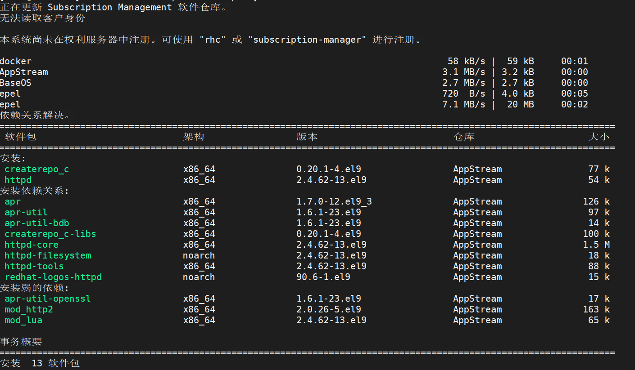This screenshot has width=635, height=370.
Task: Click the "126 k" size of apr
Action: (x=596, y=202)
